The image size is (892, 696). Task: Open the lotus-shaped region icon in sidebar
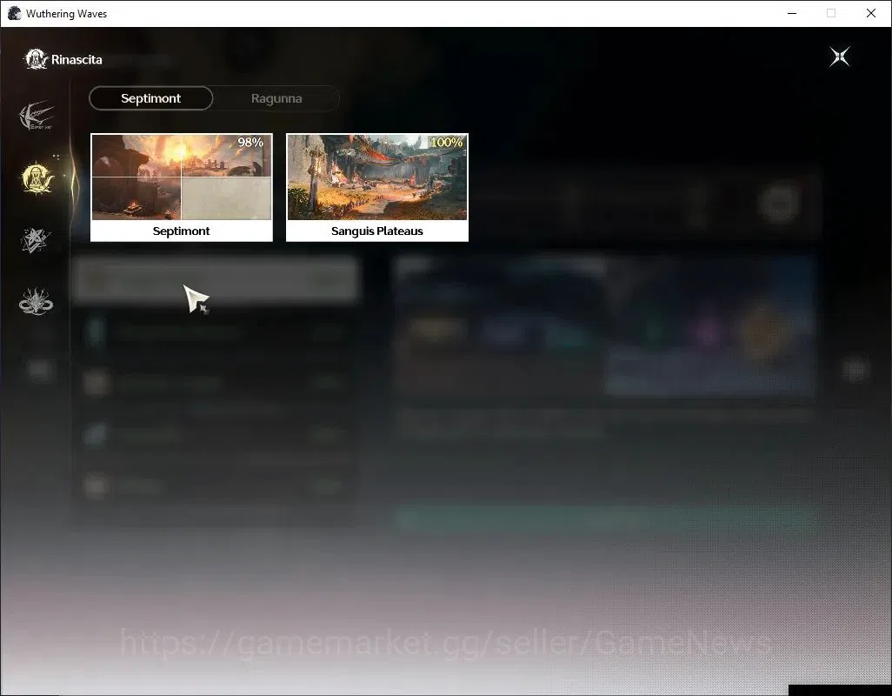tap(36, 302)
